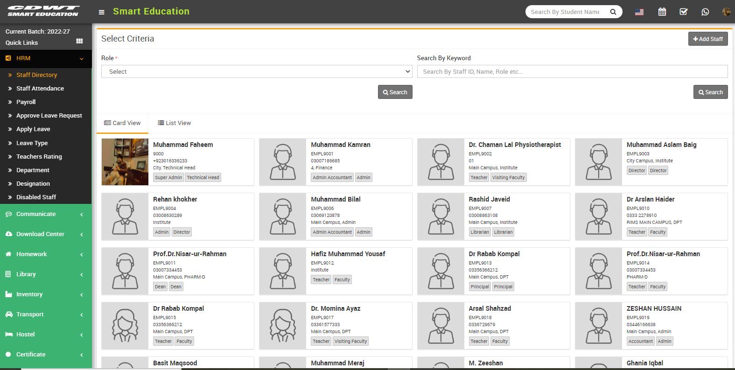
Task: Open Muhammad Bilal staff name
Action: [x=336, y=200]
